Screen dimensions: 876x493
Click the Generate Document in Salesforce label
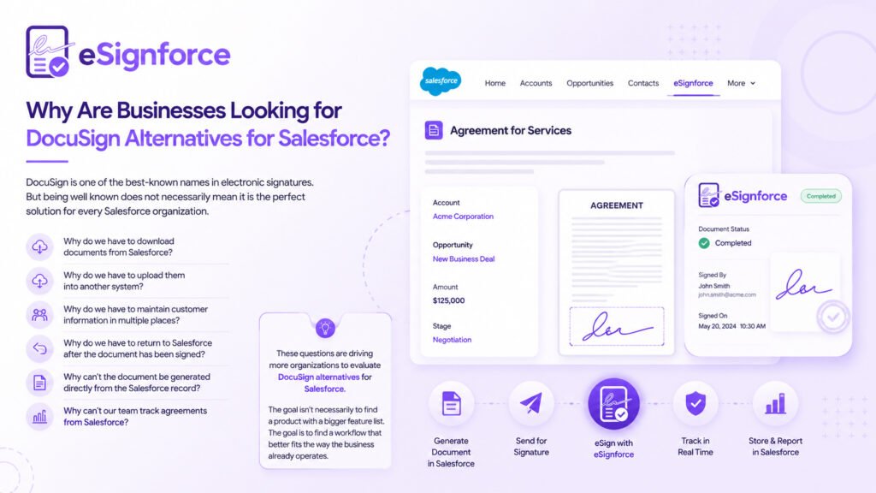(x=452, y=452)
